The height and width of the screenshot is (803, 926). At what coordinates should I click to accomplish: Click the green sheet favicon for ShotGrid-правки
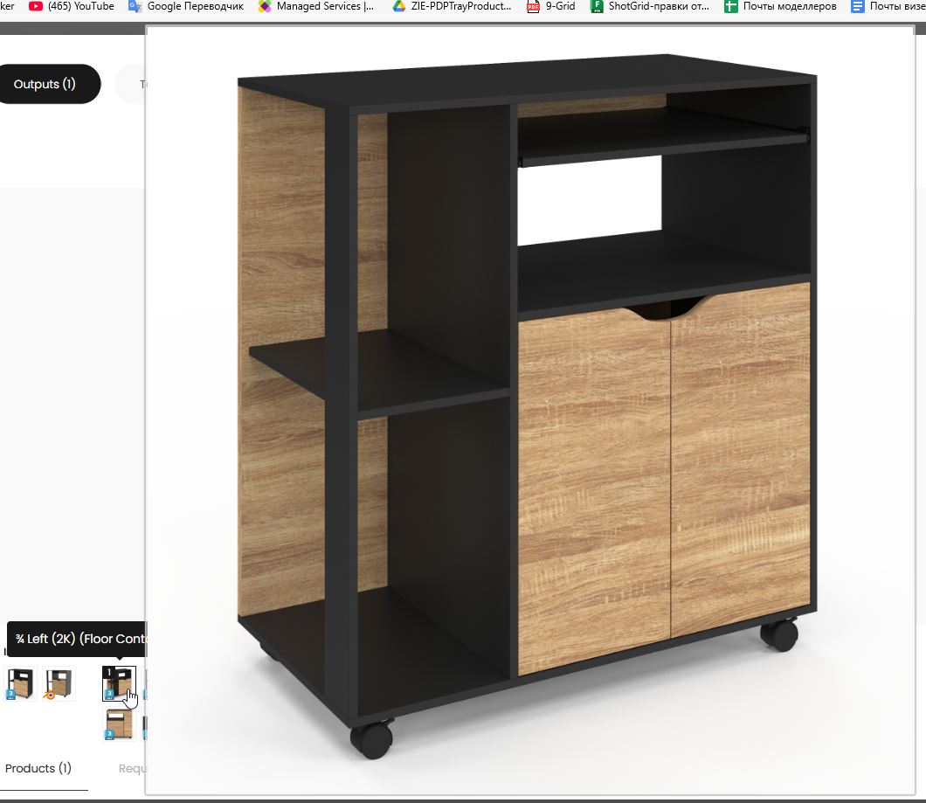pos(597,6)
